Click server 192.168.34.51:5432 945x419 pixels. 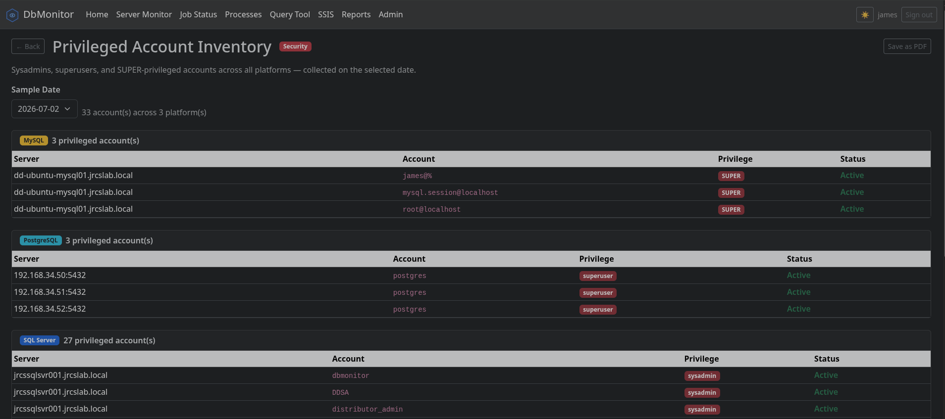click(50, 292)
